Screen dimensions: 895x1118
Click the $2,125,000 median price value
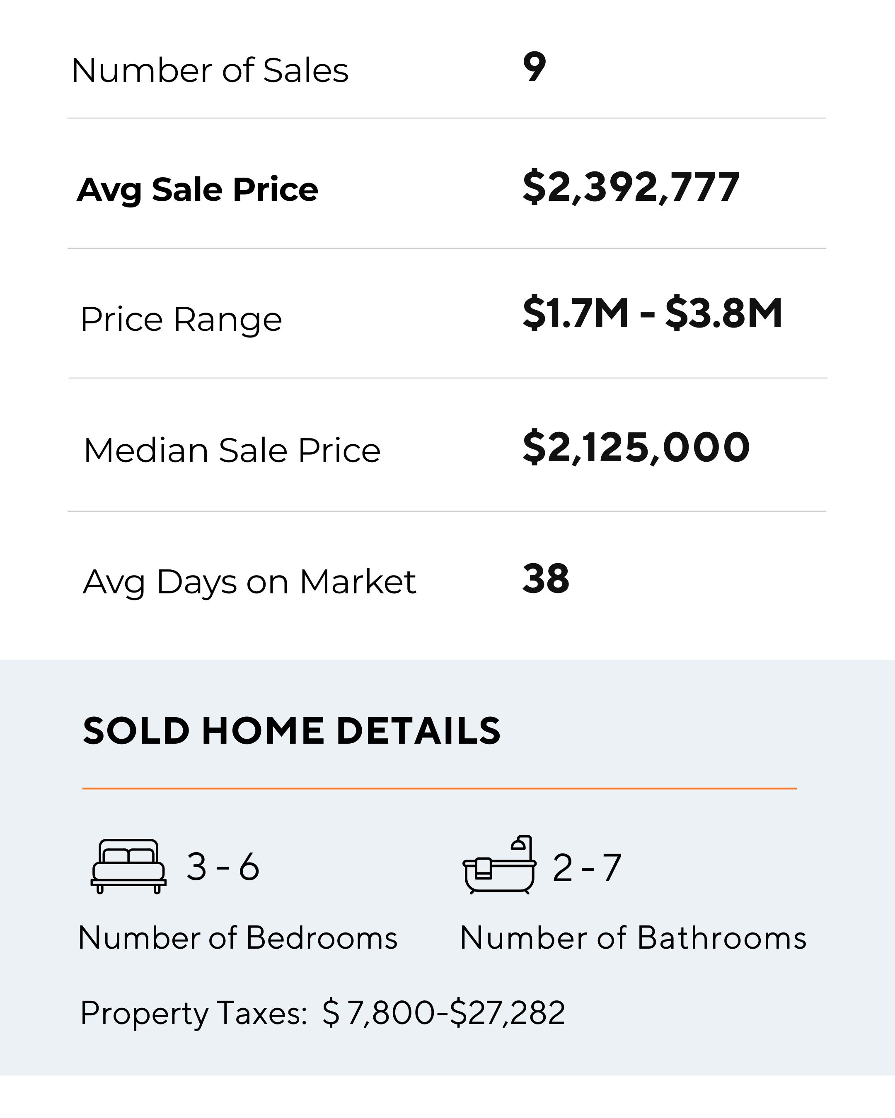[636, 447]
